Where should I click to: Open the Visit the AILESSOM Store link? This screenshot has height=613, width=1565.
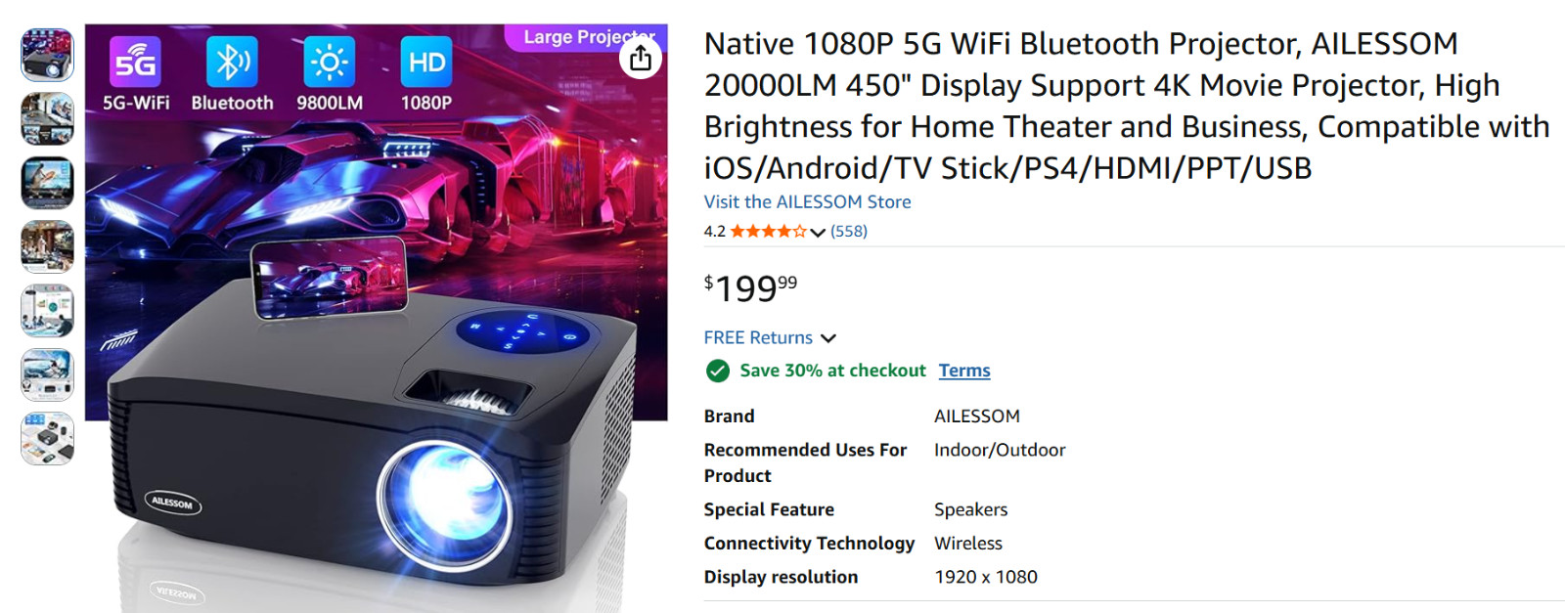[807, 201]
